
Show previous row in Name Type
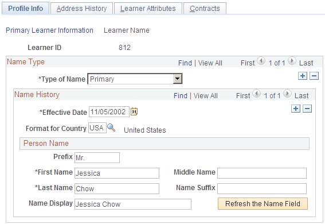click(261, 61)
